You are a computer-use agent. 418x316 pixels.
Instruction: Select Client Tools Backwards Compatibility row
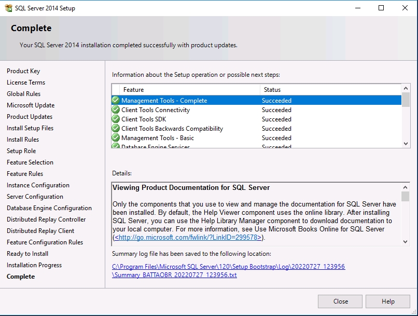click(x=256, y=128)
